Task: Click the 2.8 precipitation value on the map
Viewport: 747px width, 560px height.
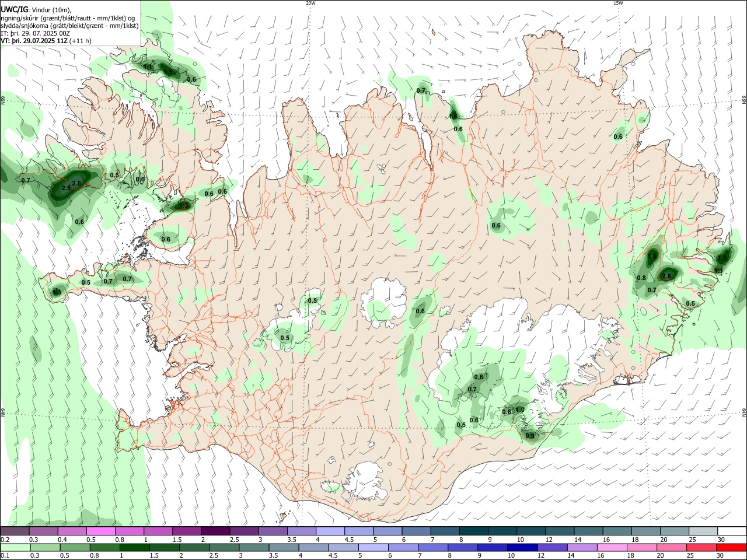Action: (667, 275)
